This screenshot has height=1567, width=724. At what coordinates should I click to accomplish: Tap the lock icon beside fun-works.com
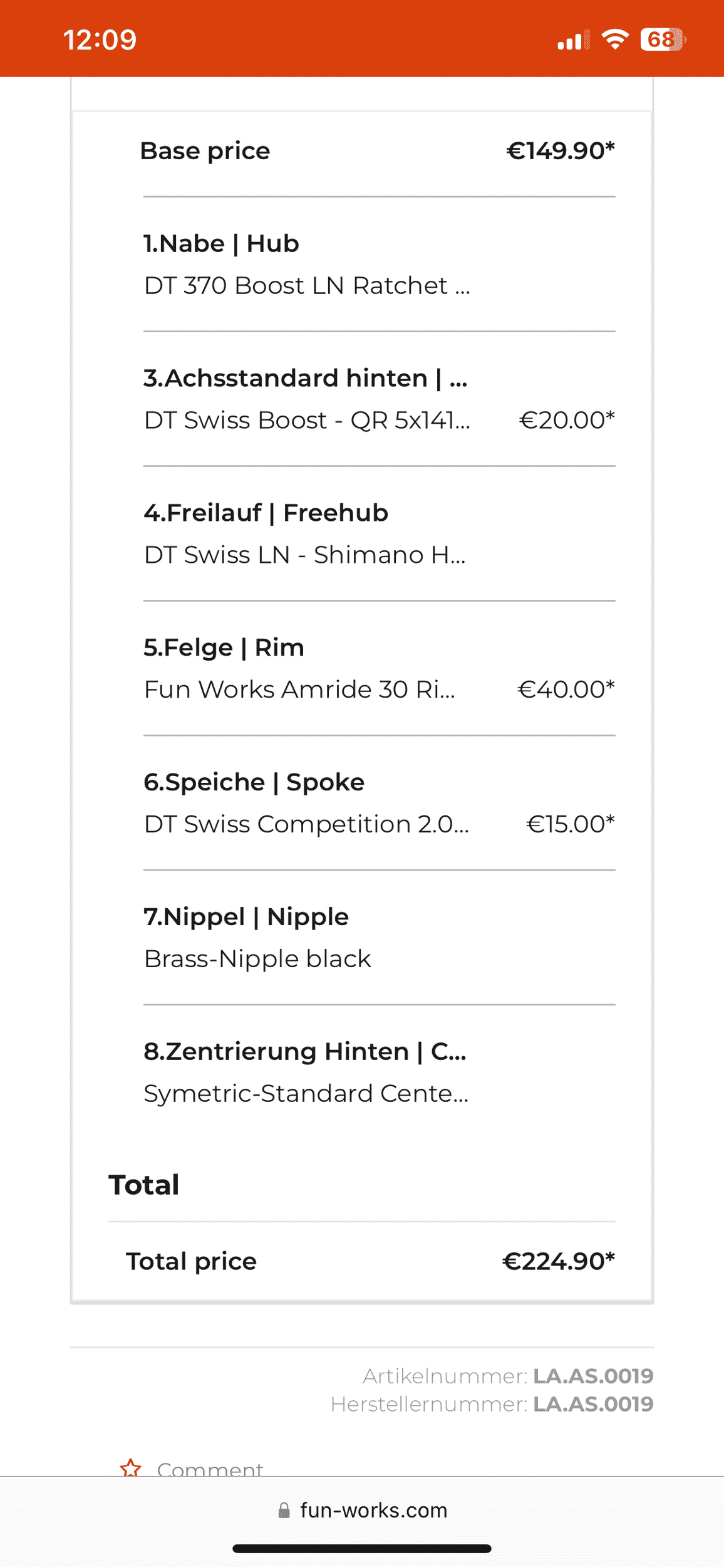click(284, 1510)
